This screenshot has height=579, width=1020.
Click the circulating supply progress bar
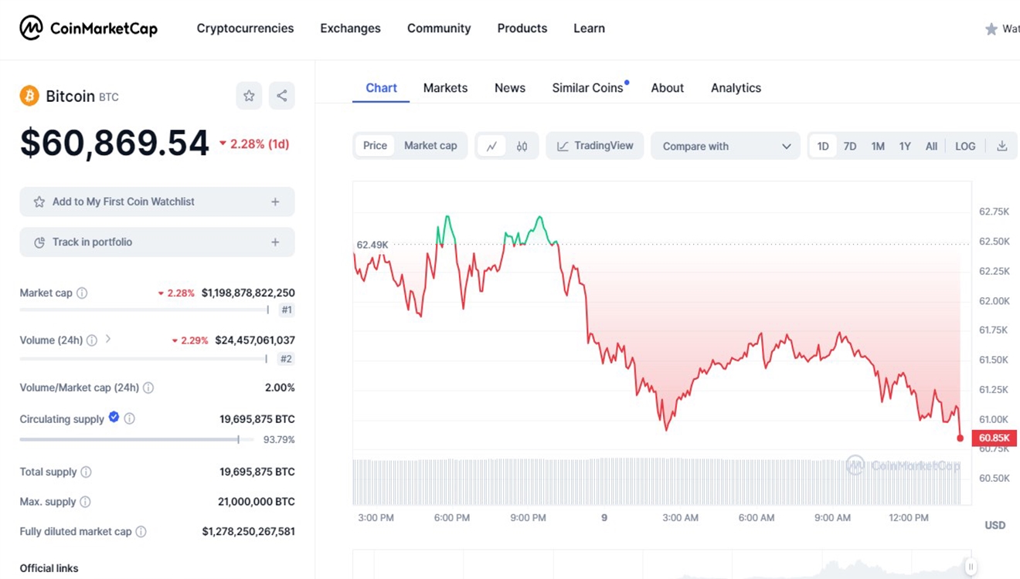[130, 439]
